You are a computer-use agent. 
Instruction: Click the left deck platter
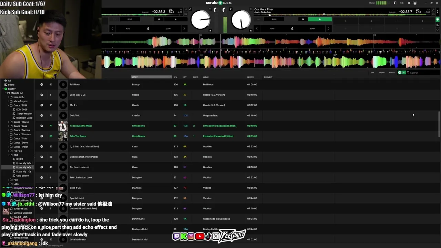[x=201, y=20]
